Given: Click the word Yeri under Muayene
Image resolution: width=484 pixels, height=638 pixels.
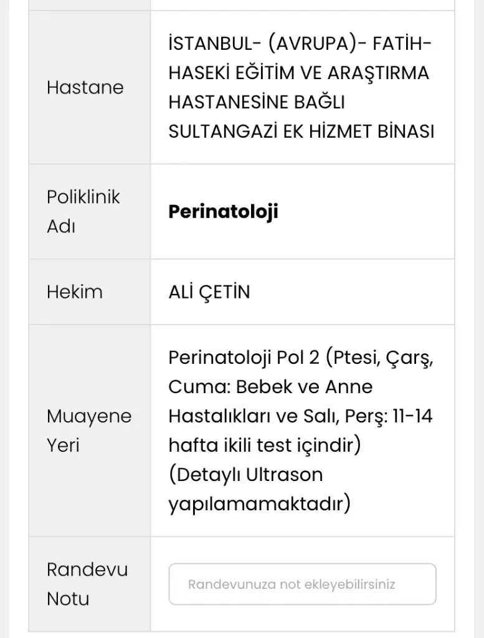Looking at the screenshot, I should click(x=63, y=445).
